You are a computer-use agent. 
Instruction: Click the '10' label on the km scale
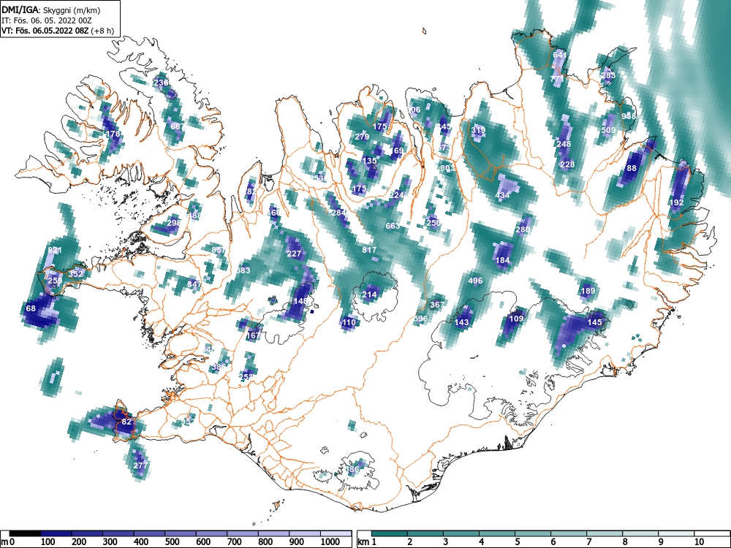pyautogui.click(x=698, y=542)
